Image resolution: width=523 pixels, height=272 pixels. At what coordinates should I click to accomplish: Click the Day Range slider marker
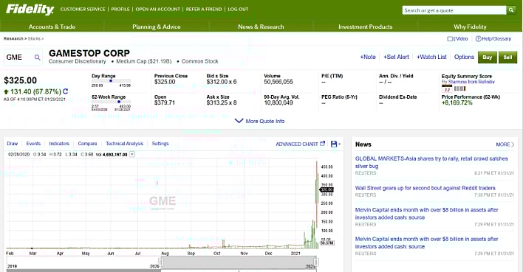pos(111,81)
